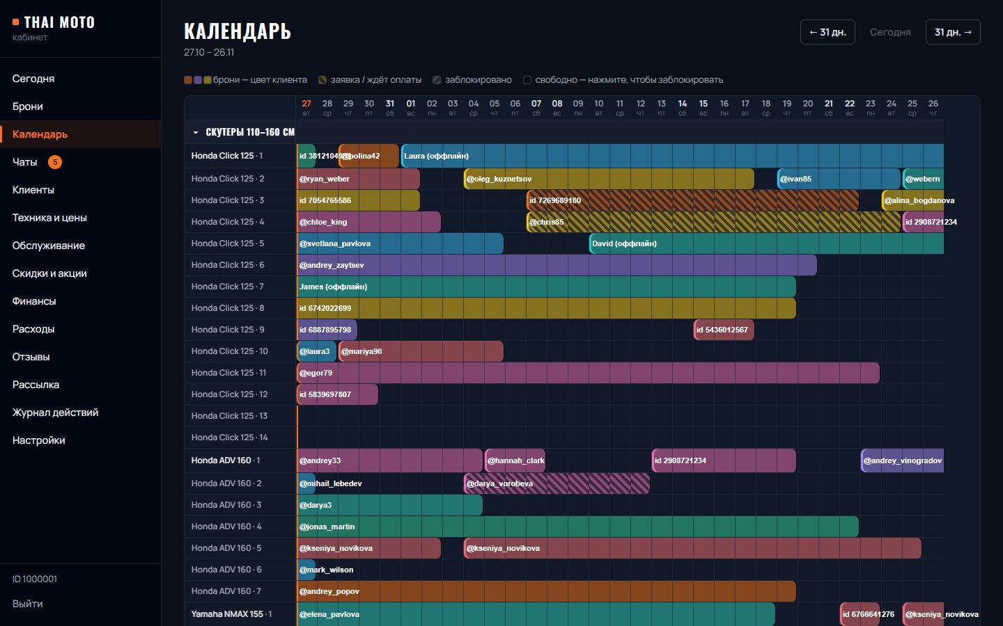Select the @jonas_martin booking

tap(578, 527)
